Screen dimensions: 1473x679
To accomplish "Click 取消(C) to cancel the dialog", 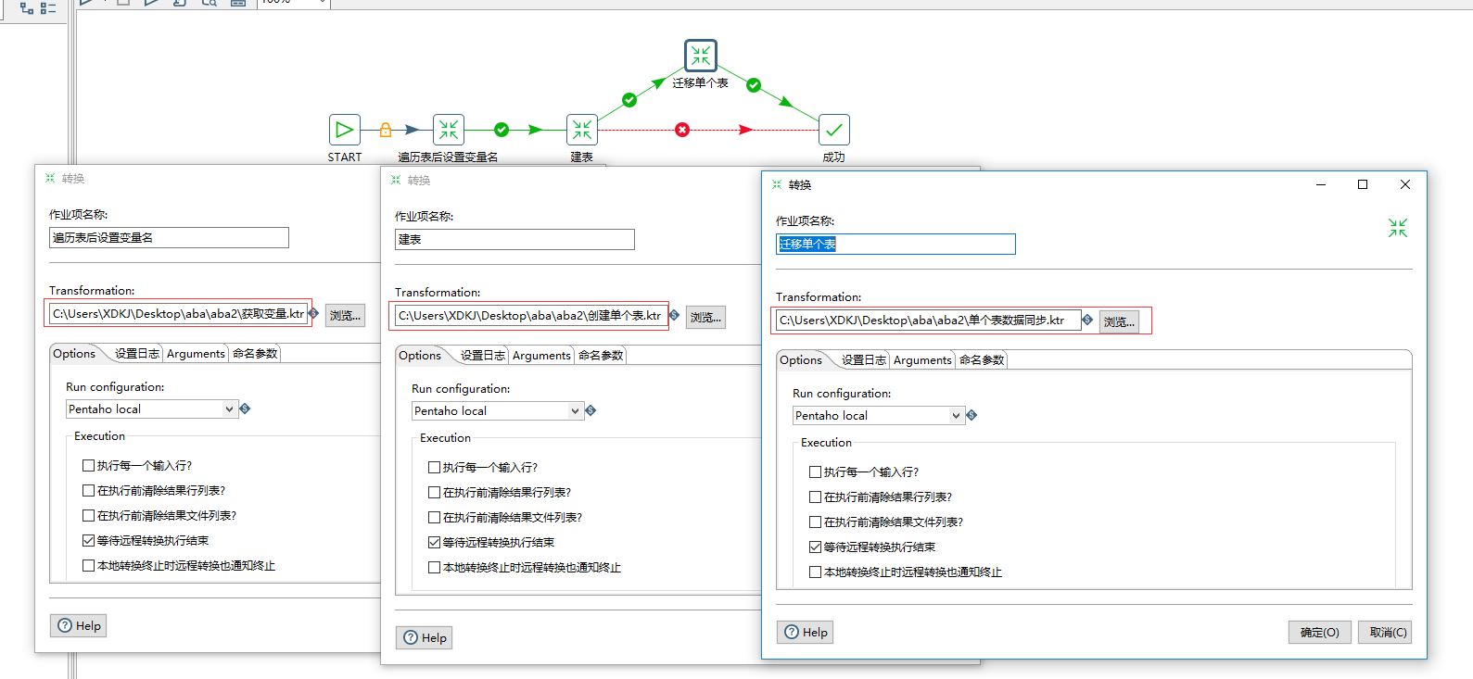I will pyautogui.click(x=1385, y=632).
